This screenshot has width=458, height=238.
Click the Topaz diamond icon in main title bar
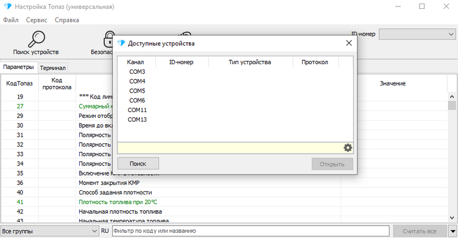click(8, 6)
